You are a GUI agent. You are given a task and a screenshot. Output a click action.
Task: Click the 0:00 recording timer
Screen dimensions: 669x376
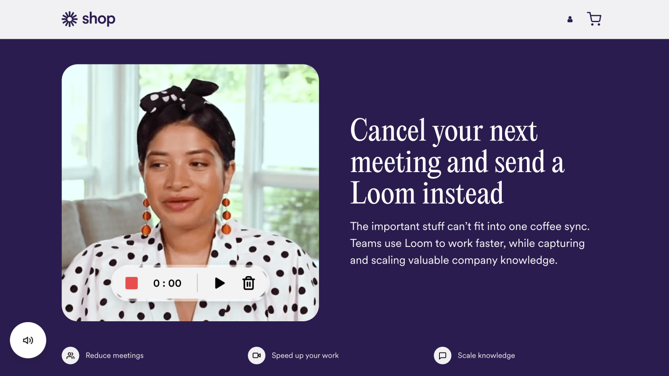167,283
